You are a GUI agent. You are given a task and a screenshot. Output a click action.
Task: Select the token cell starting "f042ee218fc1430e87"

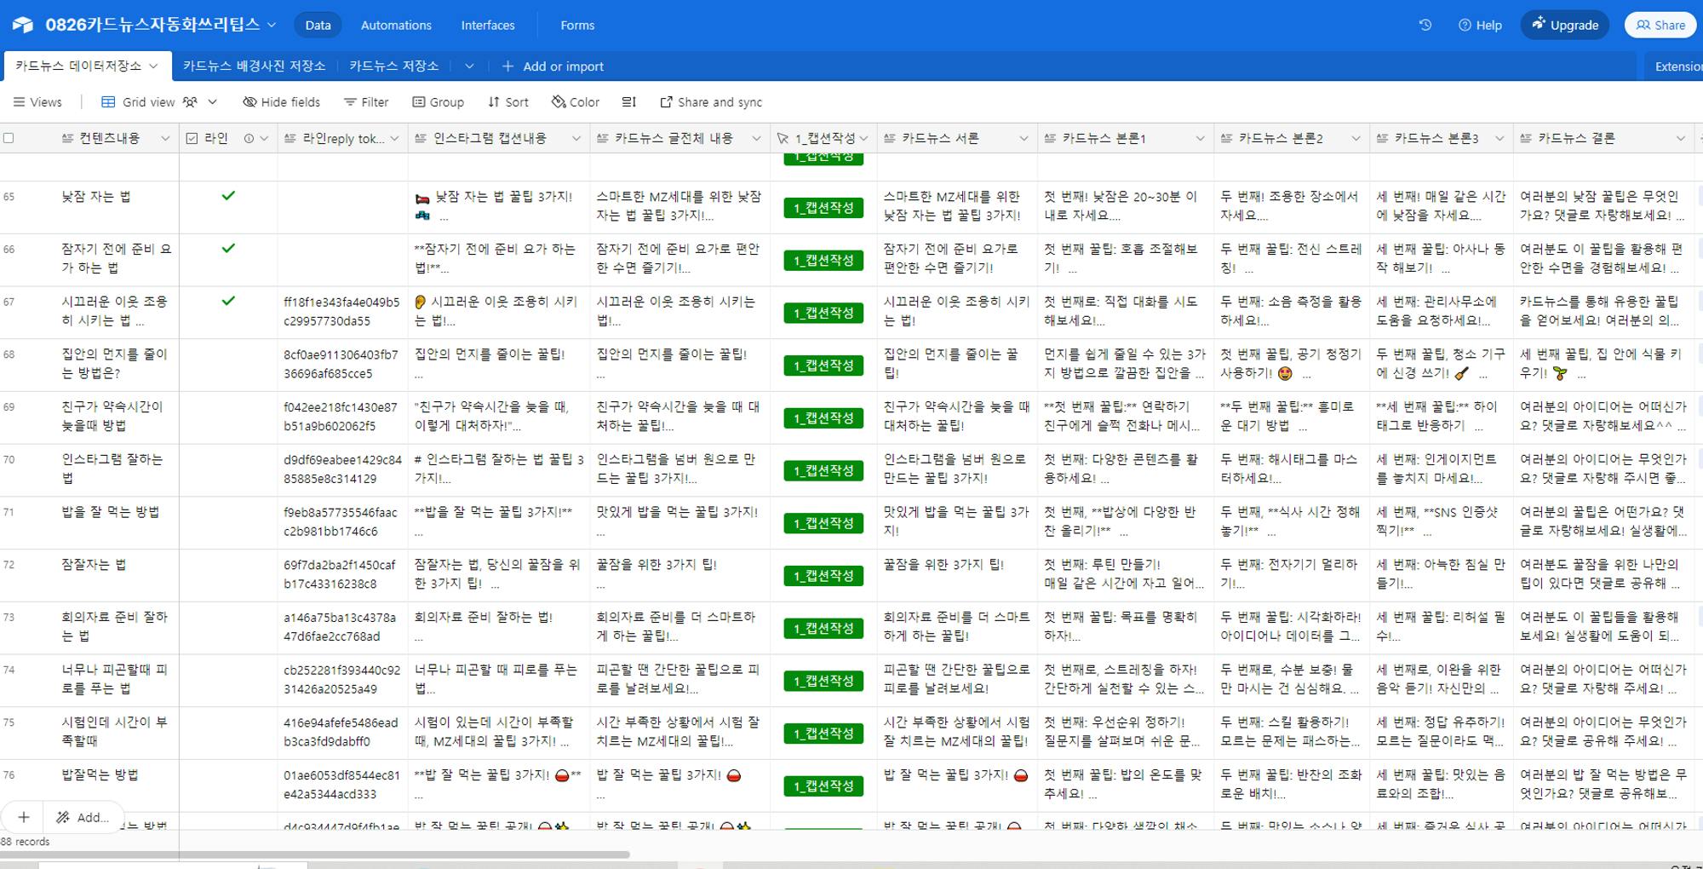(342, 417)
